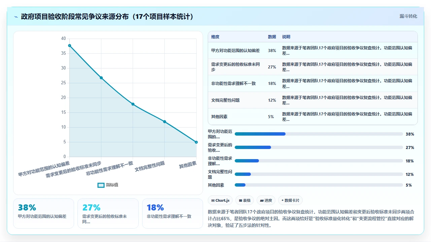Viewport: 431px width, 242px height.
Task: Click the y-axis value 40
Action: coord(63,39)
